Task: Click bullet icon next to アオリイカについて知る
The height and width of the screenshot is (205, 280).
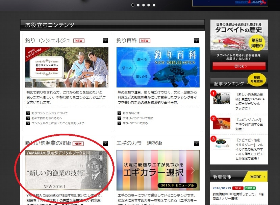Action: click(x=119, y=118)
